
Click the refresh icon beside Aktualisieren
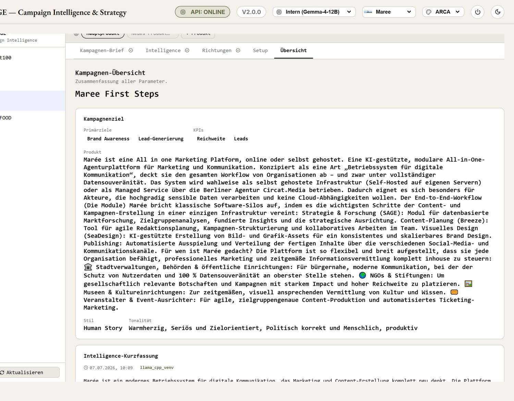(2, 373)
